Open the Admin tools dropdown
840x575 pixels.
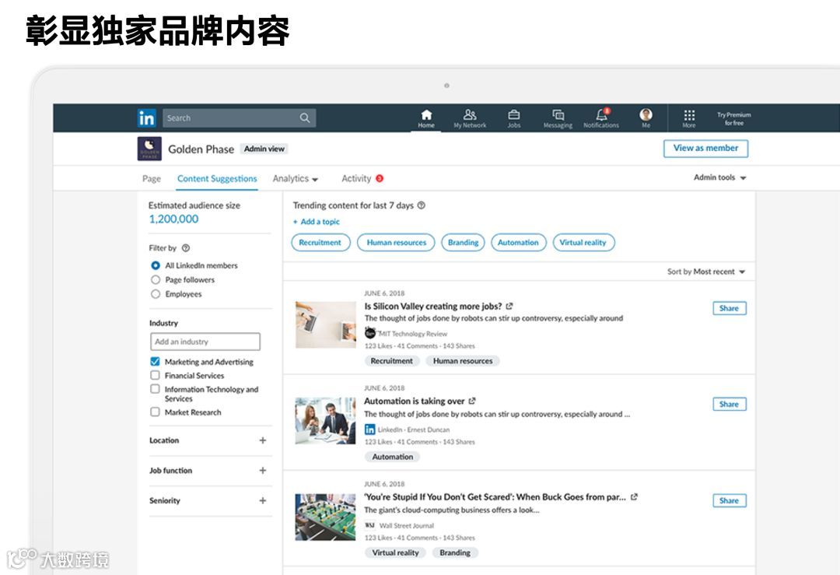point(720,177)
